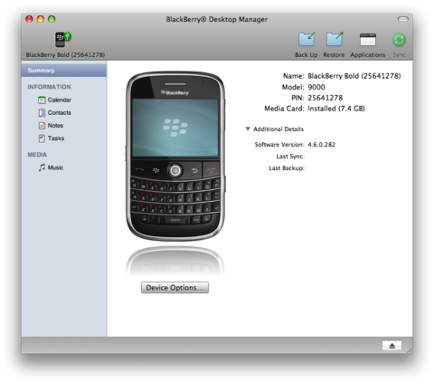Click the Back Up toolbar icon
Viewport: 434px width, 383px height.
pos(307,39)
